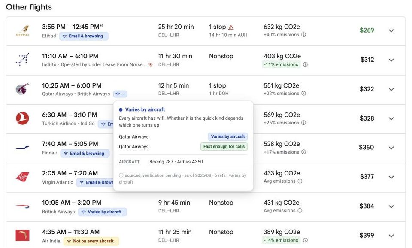Viewport: 412px width, 248px height.
Task: Click the Finnair airline logo
Action: point(22,148)
